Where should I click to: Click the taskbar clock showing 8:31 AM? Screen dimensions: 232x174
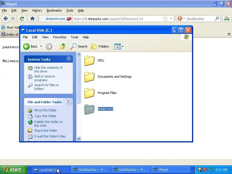tap(221, 170)
